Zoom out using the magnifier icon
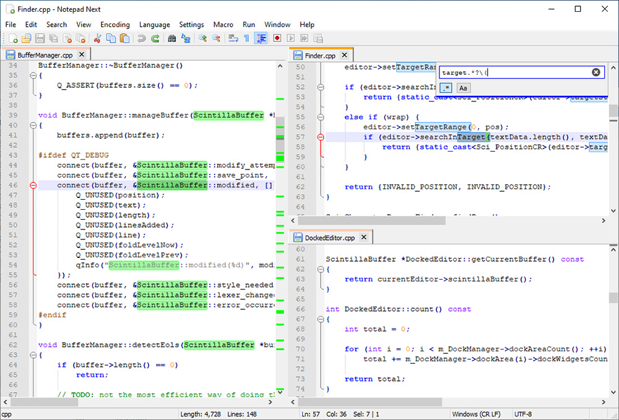 click(x=216, y=38)
